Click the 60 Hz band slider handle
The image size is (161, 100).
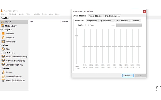coord(85,46)
